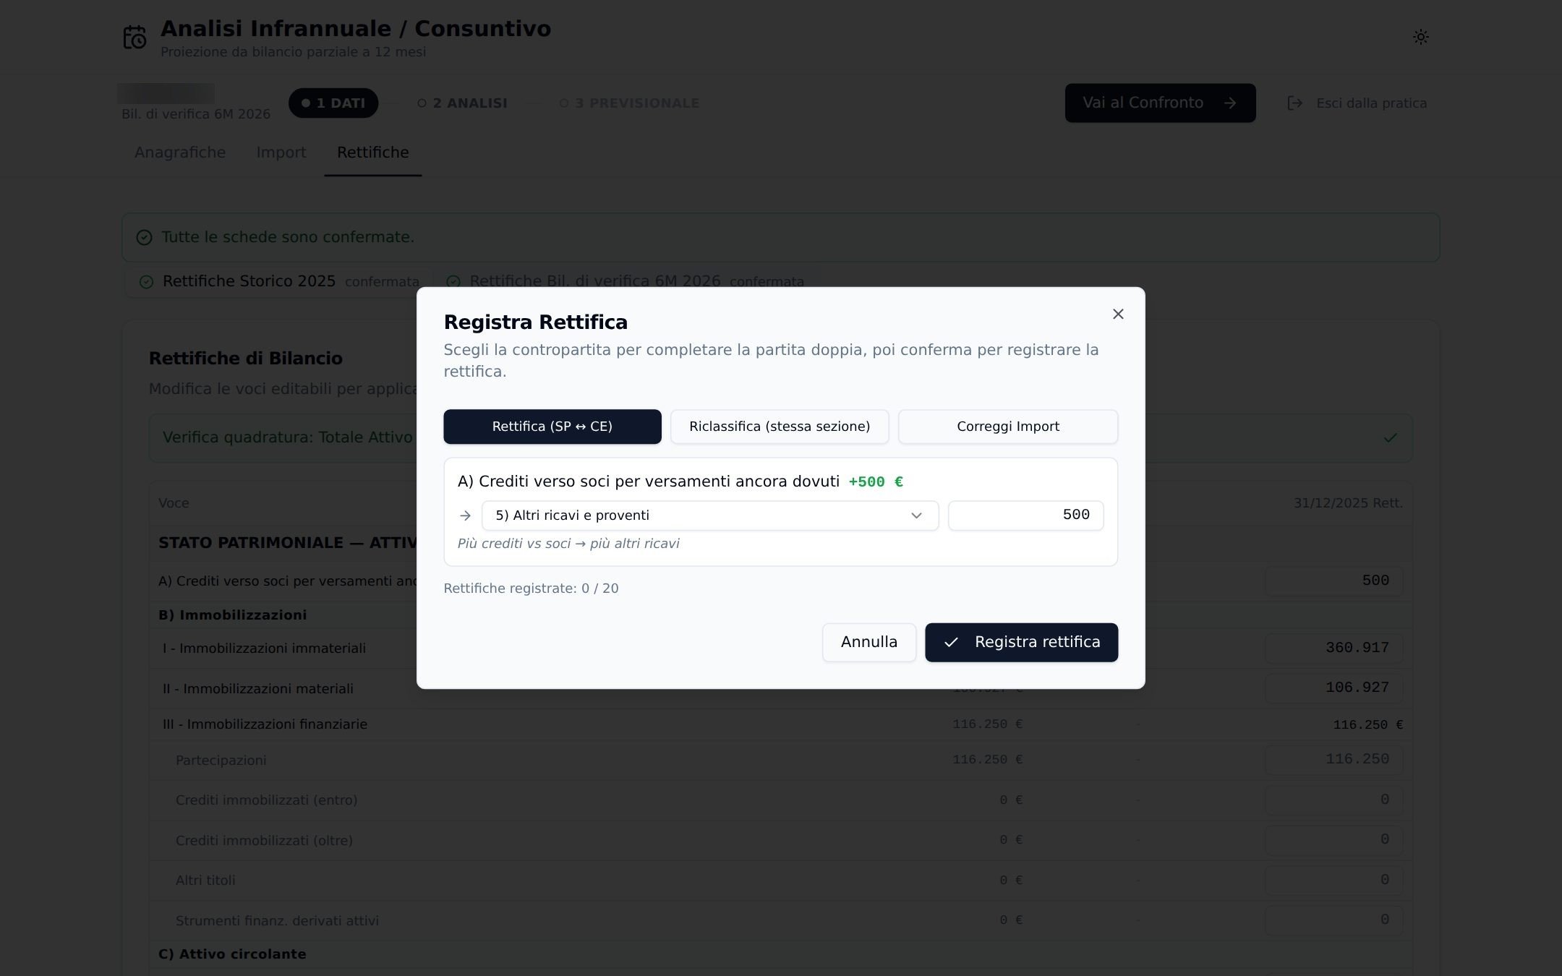Click the amount field showing 500 in dialog
The height and width of the screenshot is (976, 1562).
point(1025,515)
